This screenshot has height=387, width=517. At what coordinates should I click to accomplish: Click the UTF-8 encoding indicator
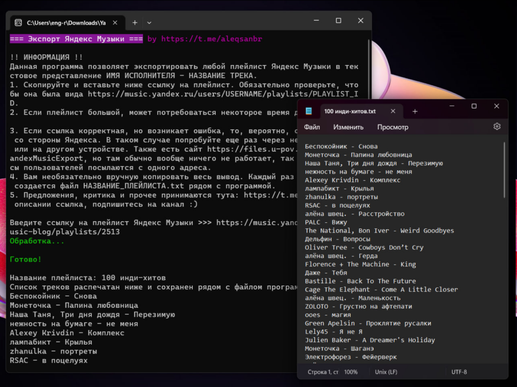point(459,372)
